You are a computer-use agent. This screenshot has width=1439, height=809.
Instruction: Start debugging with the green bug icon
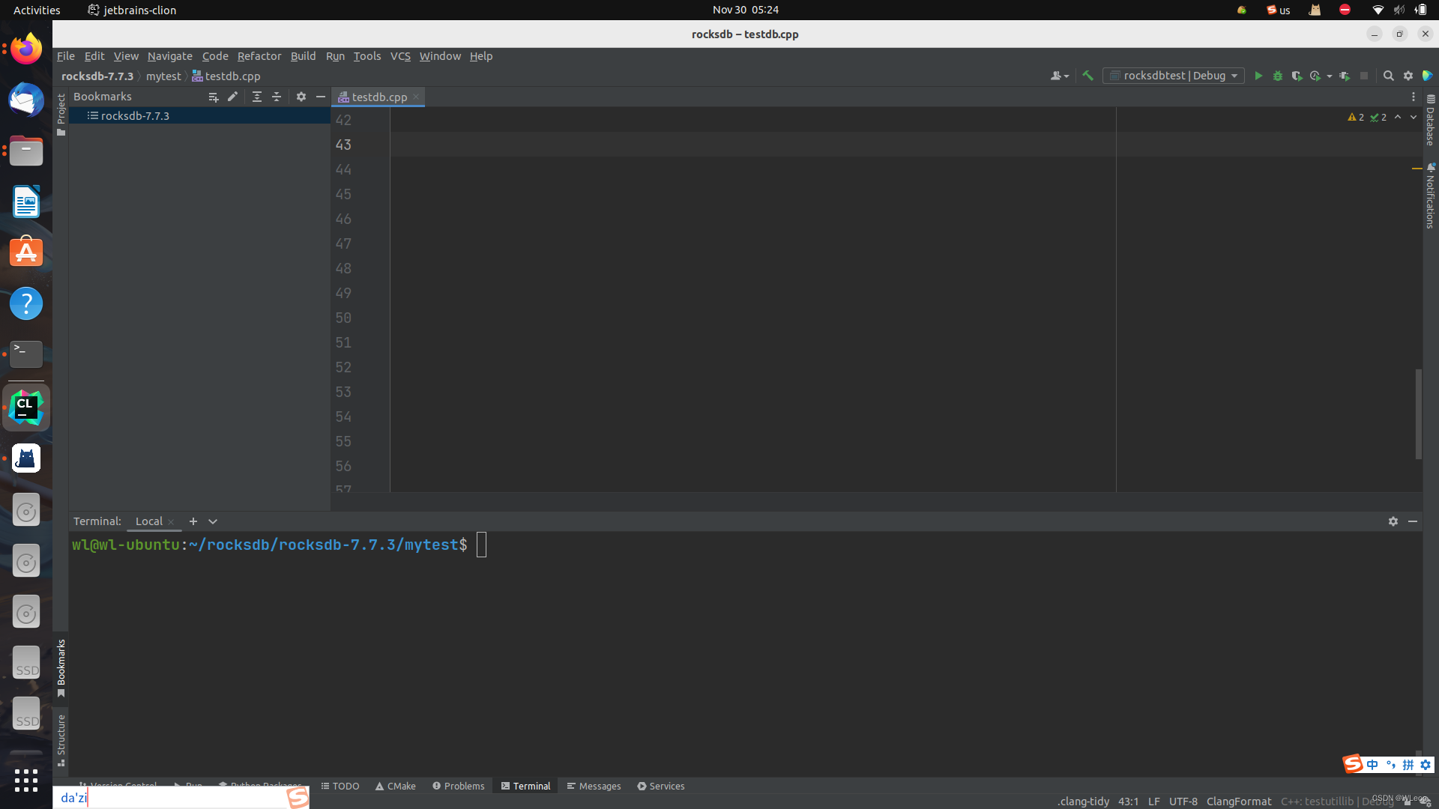(x=1278, y=76)
